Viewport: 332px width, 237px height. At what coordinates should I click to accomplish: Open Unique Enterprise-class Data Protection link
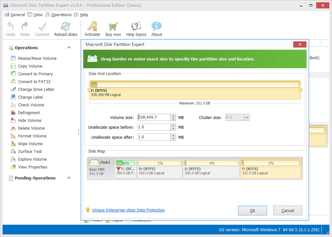128,210
